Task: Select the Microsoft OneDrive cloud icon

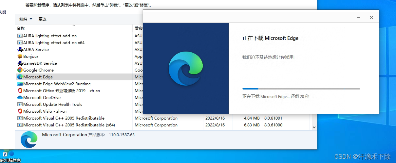Action: pos(20,98)
